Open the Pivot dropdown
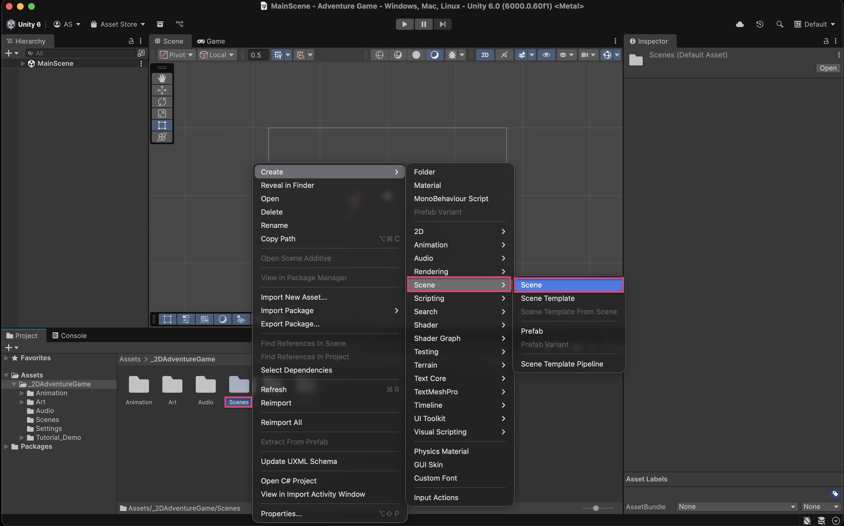The height and width of the screenshot is (526, 844). pyautogui.click(x=176, y=55)
